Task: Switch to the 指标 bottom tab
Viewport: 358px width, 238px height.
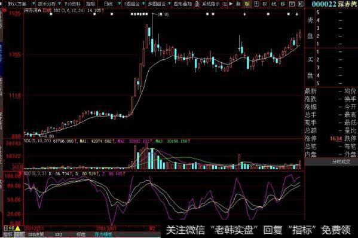Action: click(8, 234)
